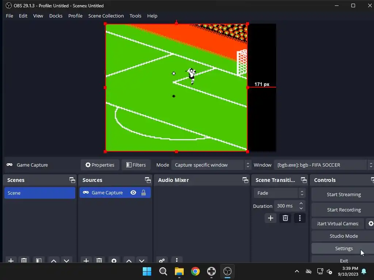Screen dimensions: 374x280
Task: Open the Window dropdown bgb.exe FIFA SOCCER
Action: (324, 165)
